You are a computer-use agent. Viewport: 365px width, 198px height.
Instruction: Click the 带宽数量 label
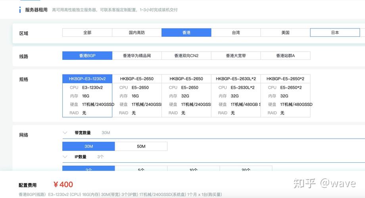[x=83, y=133]
